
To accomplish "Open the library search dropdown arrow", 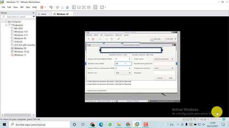I will (34, 17).
